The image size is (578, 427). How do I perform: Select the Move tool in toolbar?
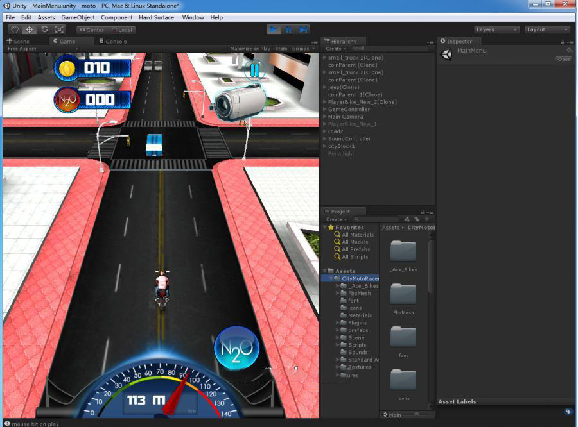(30, 29)
